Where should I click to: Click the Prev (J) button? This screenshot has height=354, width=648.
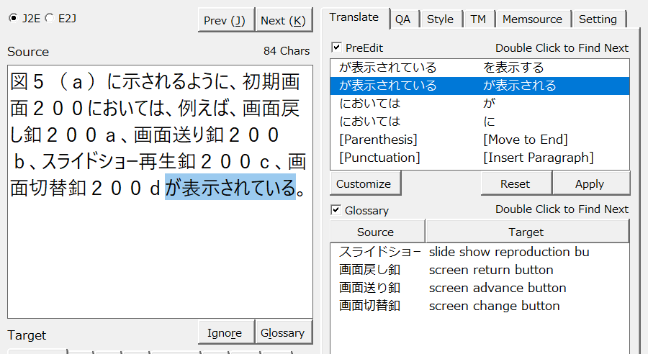pos(225,20)
